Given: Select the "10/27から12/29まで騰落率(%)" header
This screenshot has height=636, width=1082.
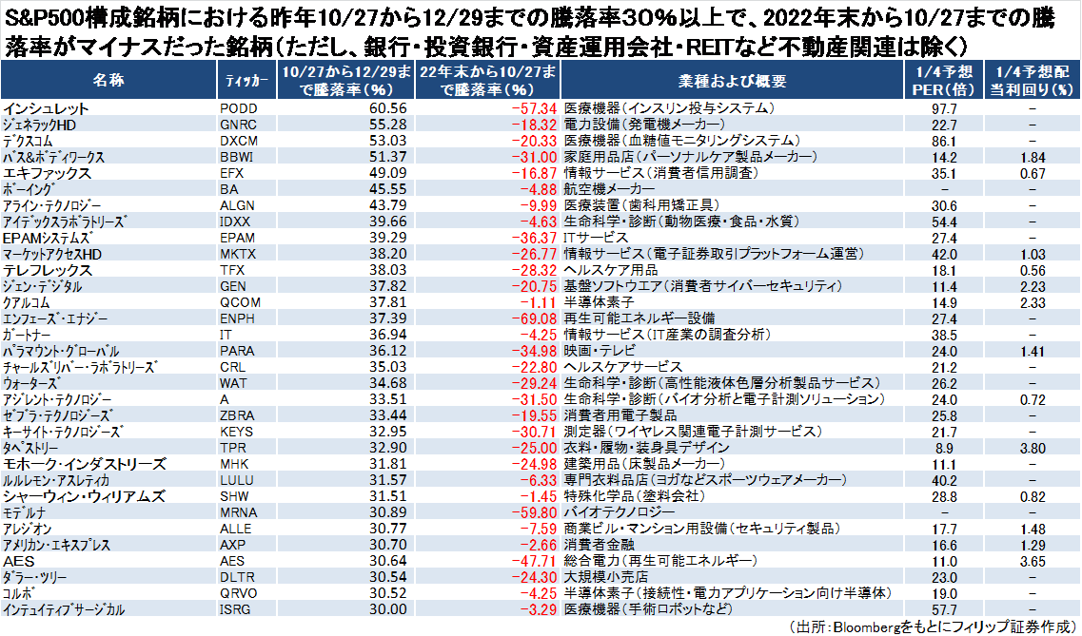Looking at the screenshot, I should 345,81.
